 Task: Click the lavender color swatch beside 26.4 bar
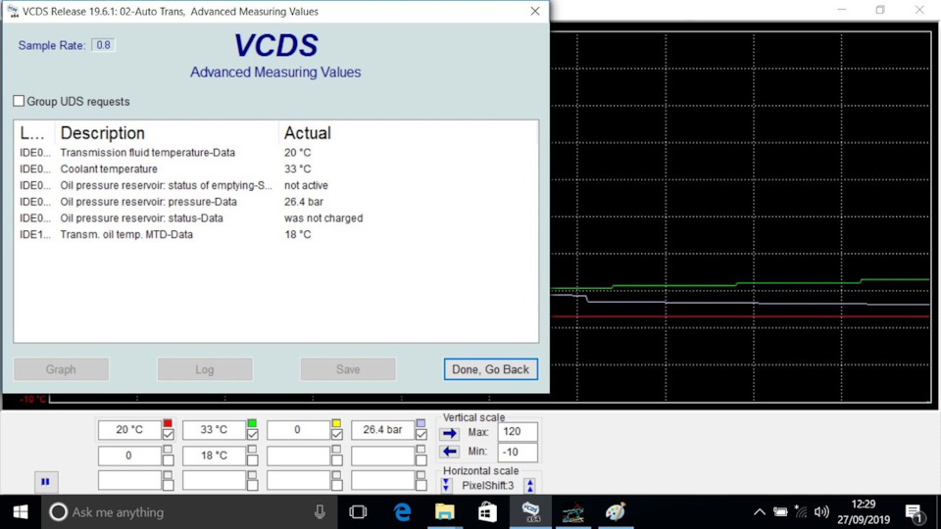coord(421,423)
